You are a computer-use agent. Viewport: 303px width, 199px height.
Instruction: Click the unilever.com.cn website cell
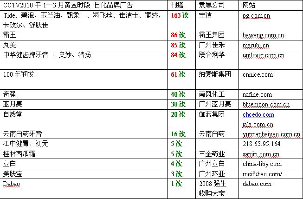(x=264, y=55)
